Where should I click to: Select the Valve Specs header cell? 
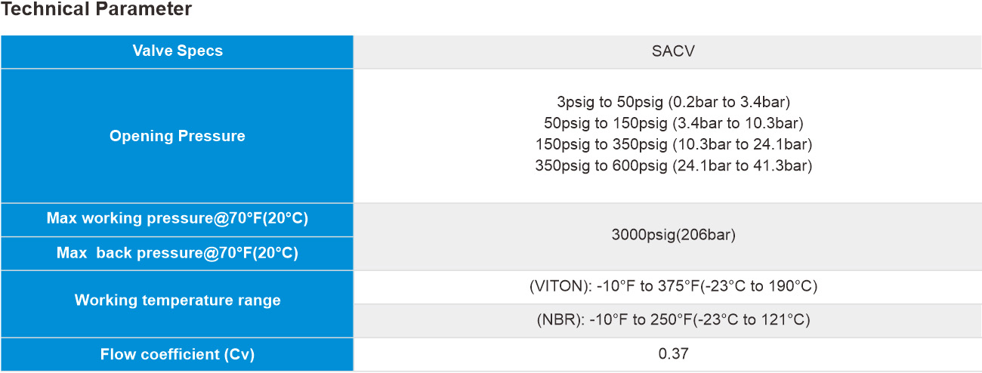click(177, 51)
